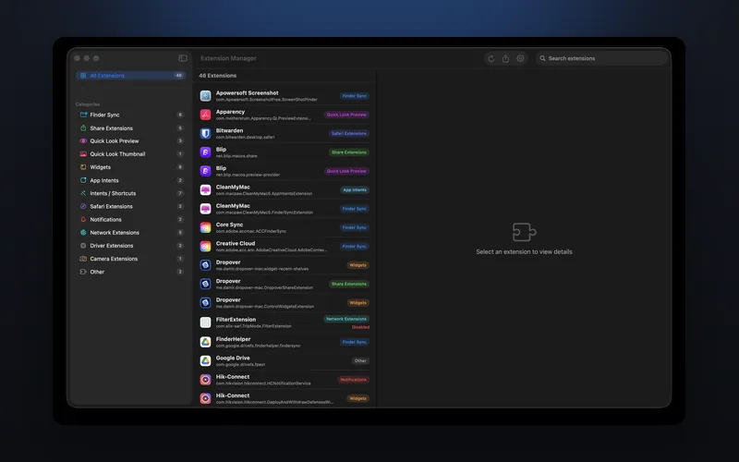This screenshot has height=462, width=739.
Task: Select the FilterExtension name text
Action: pyautogui.click(x=236, y=320)
